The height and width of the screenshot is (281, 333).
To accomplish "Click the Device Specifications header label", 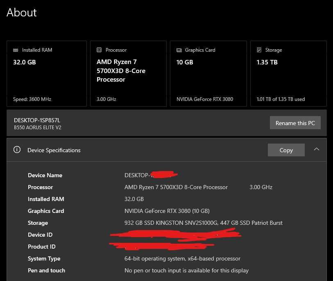I will pos(54,150).
